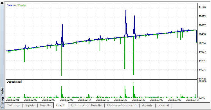Click the 10.0% deposit load axis label
Viewport: 211px width, 110px height.
(202, 81)
